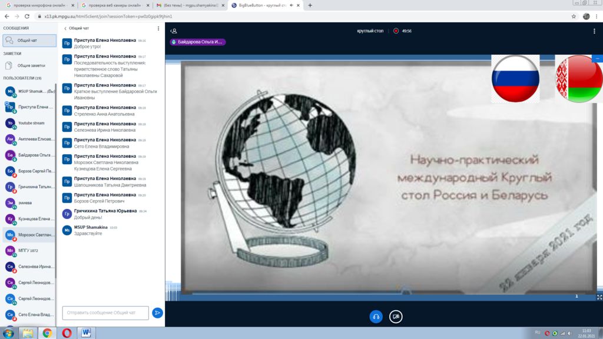Collapse chat using the back arrow by Общий чат
The width and height of the screenshot is (603, 339).
[65, 28]
